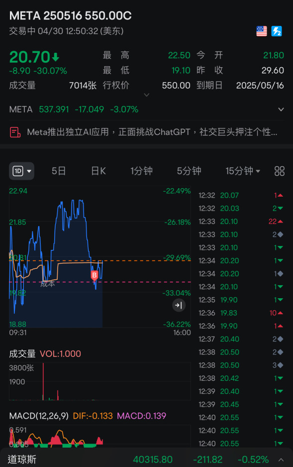Tap the 到期日 value 2025/05/16
The width and height of the screenshot is (293, 467).
(260, 86)
